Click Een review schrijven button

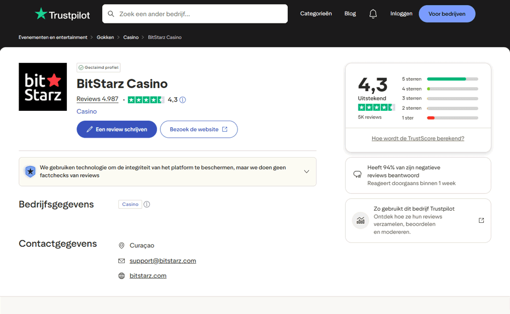pos(117,129)
